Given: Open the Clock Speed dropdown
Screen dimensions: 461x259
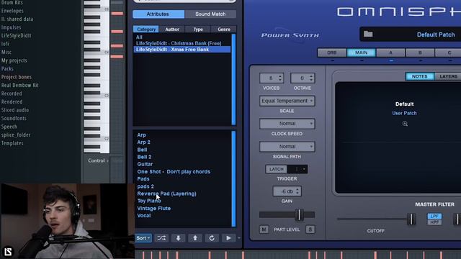Looking at the screenshot, I should tap(287, 124).
